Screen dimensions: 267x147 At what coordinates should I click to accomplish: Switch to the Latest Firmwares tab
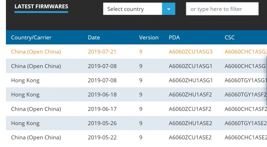[41, 6]
